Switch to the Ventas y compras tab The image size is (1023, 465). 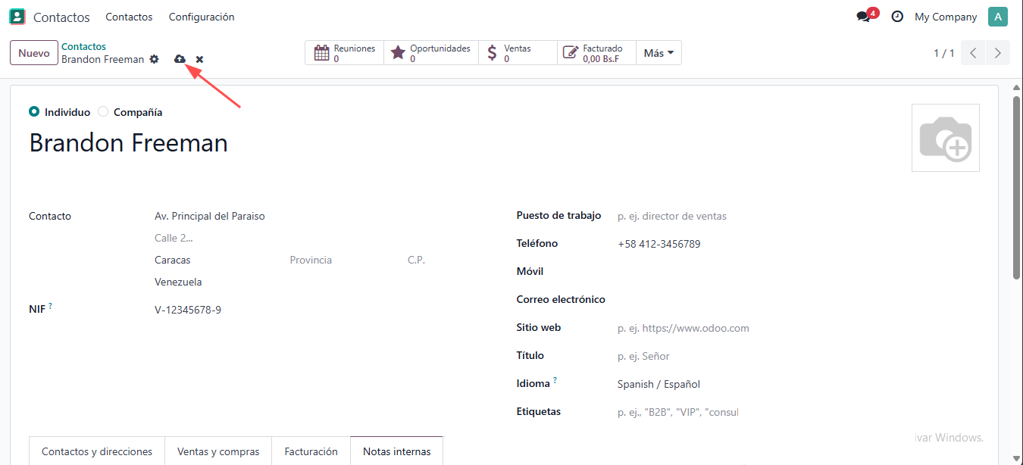pos(218,451)
